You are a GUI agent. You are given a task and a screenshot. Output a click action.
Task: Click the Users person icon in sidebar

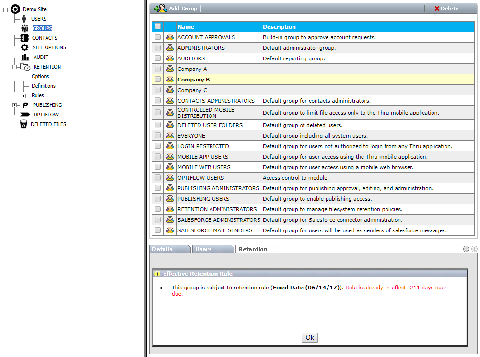click(24, 19)
